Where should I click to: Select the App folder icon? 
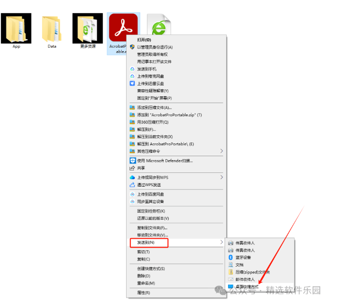pyautogui.click(x=16, y=28)
